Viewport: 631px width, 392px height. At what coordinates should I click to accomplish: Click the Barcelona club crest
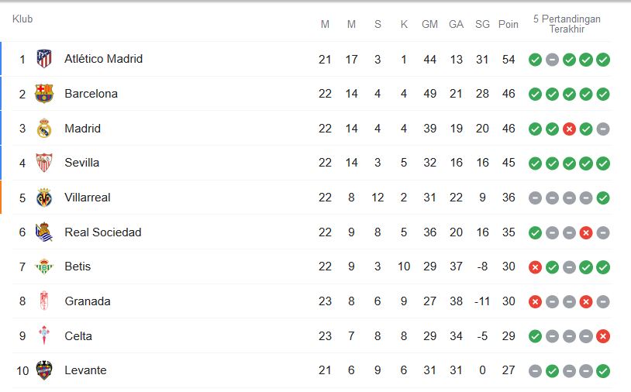(44, 94)
